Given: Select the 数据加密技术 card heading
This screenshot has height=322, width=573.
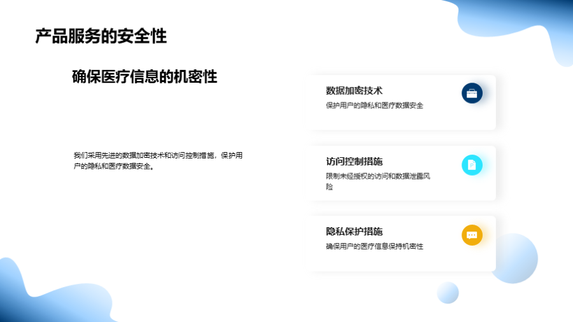Looking at the screenshot, I should tap(354, 90).
